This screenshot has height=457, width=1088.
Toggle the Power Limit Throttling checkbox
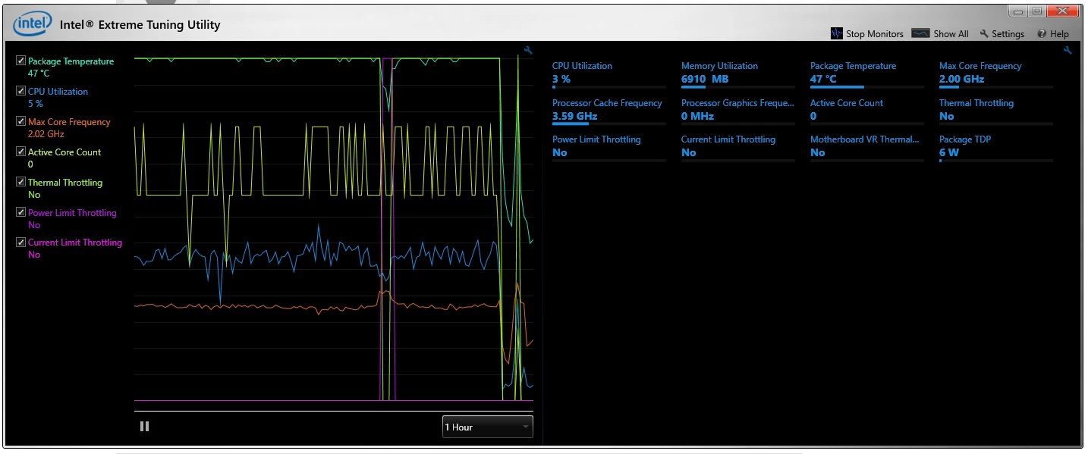pyautogui.click(x=20, y=212)
